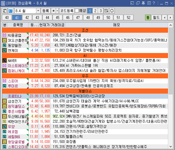175x150 pixels.
Task: Toggle the 예상 checkbox
Action: (x=77, y=11)
